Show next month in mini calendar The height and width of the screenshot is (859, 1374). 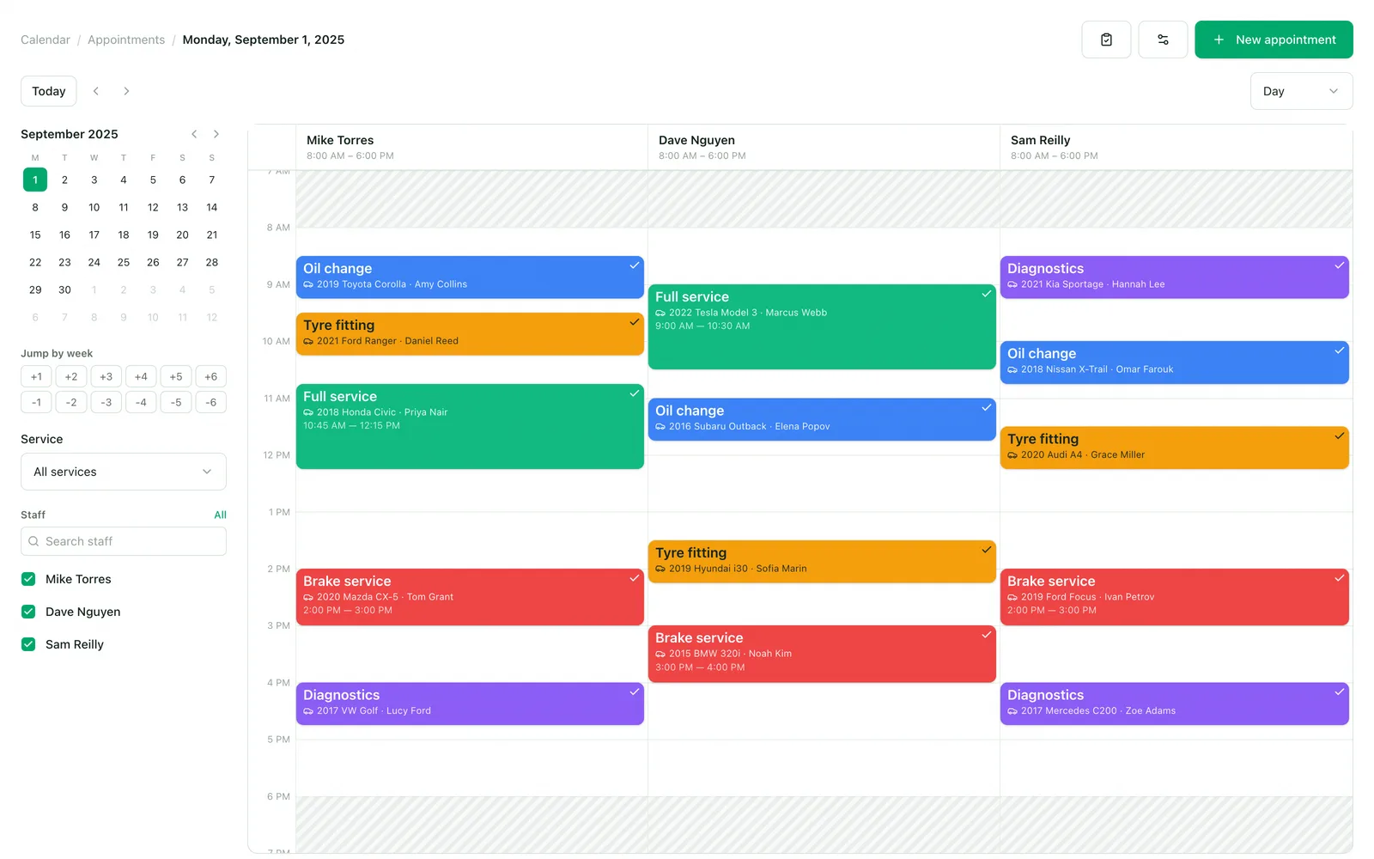tap(216, 134)
